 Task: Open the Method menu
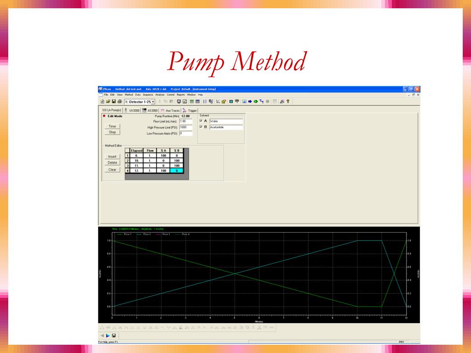click(128, 94)
